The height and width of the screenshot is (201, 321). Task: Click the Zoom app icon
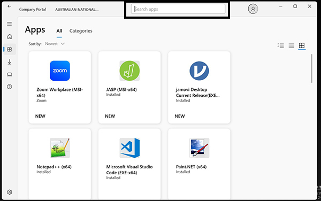60,71
